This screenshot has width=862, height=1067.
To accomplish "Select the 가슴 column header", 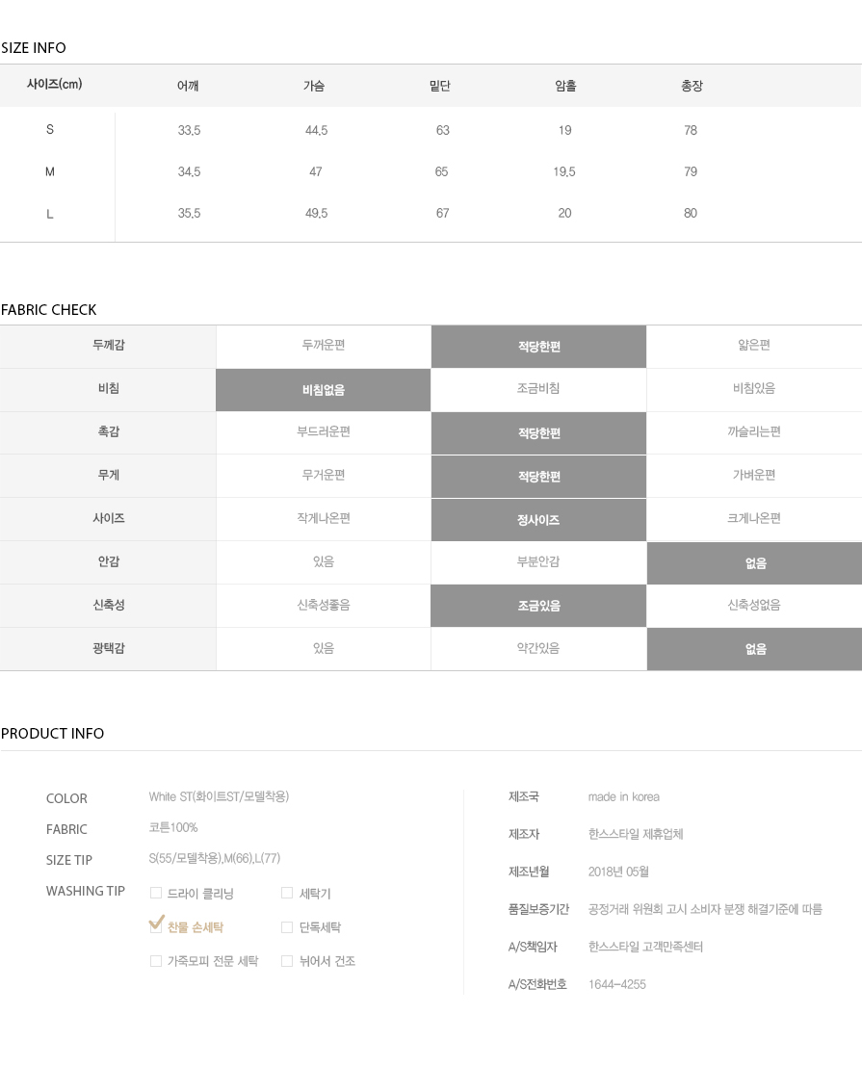I will (x=314, y=86).
